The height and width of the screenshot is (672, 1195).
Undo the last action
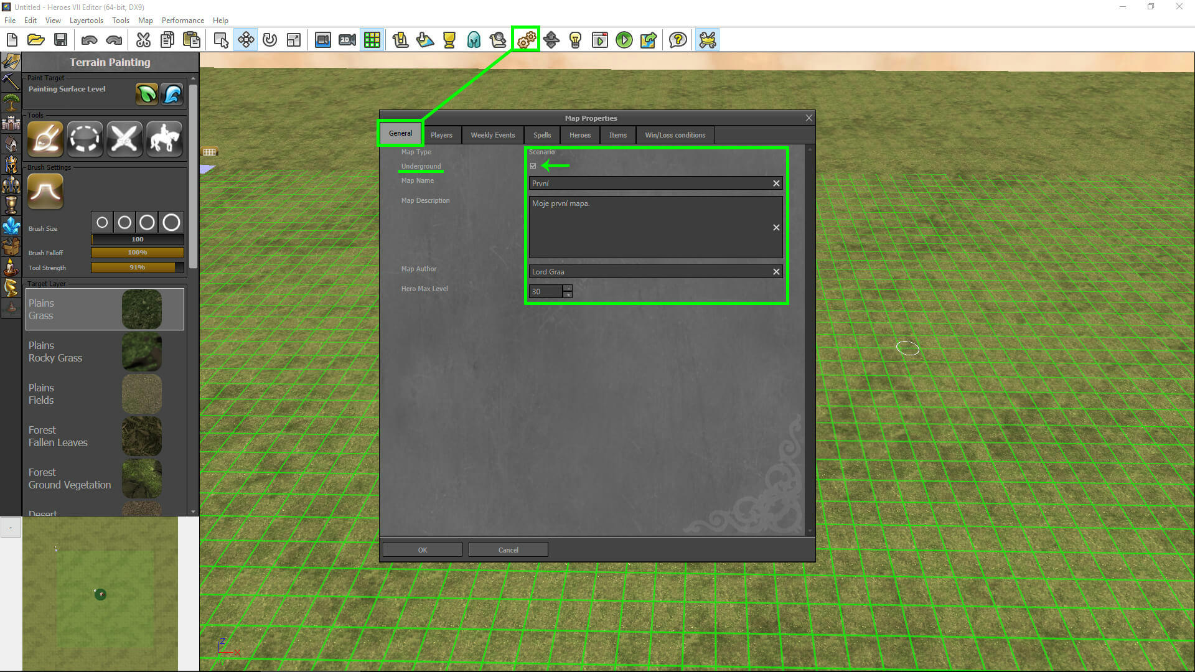pos(89,40)
